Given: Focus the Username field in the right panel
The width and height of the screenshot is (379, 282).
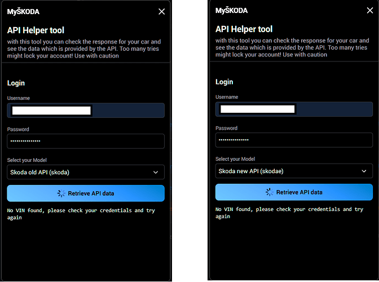Looking at the screenshot, I should [294, 109].
